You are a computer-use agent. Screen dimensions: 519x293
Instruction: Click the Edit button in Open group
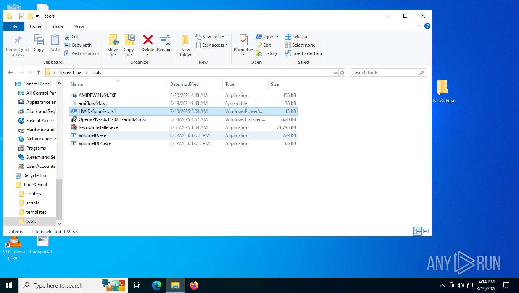pos(263,45)
